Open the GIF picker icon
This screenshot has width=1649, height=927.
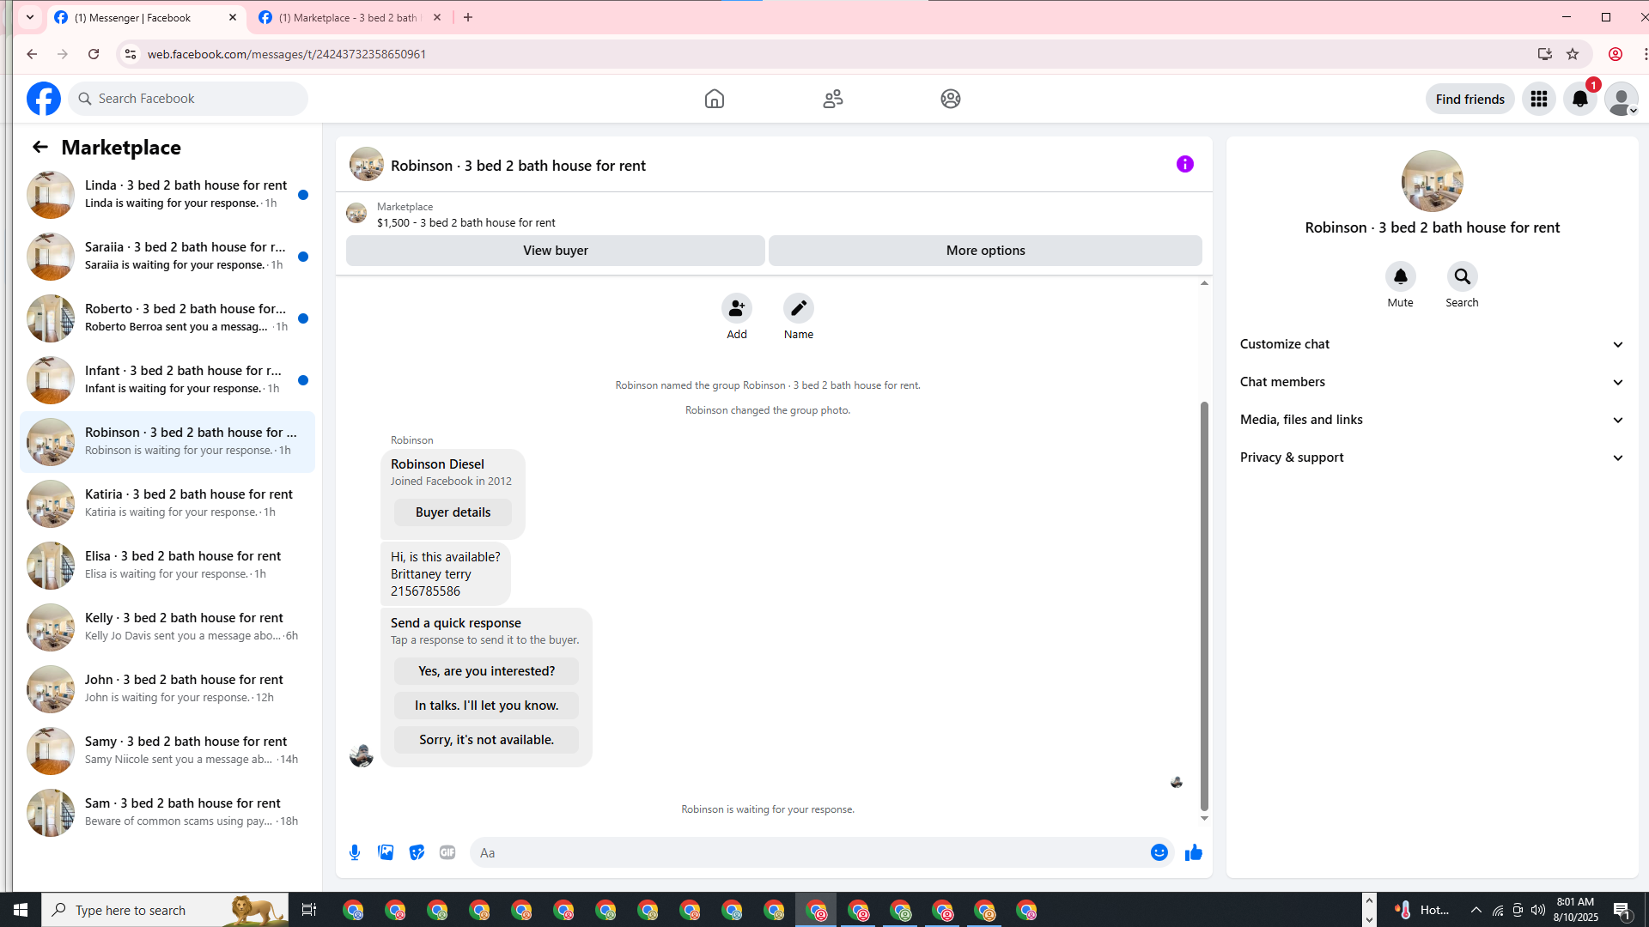(x=447, y=852)
